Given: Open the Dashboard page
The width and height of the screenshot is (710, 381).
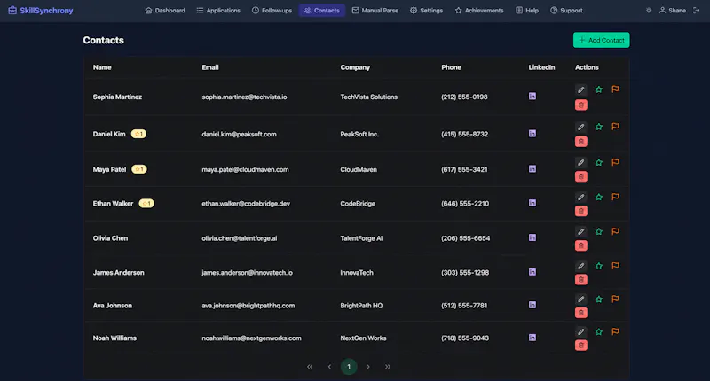Looking at the screenshot, I should 165,10.
